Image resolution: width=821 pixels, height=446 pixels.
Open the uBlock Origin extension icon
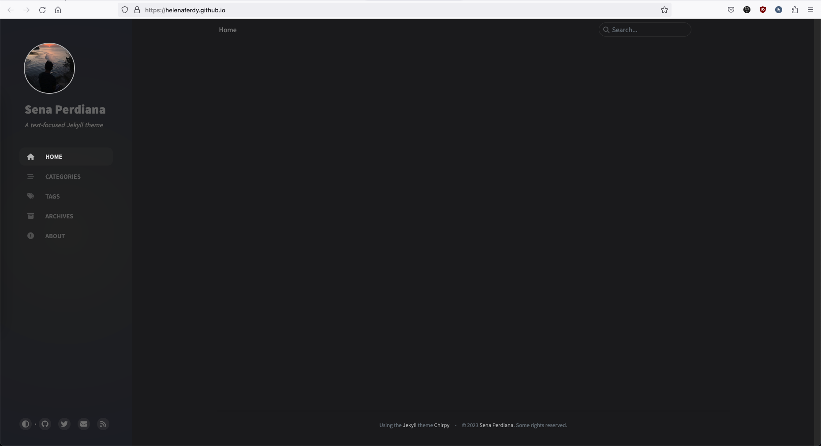pyautogui.click(x=763, y=10)
